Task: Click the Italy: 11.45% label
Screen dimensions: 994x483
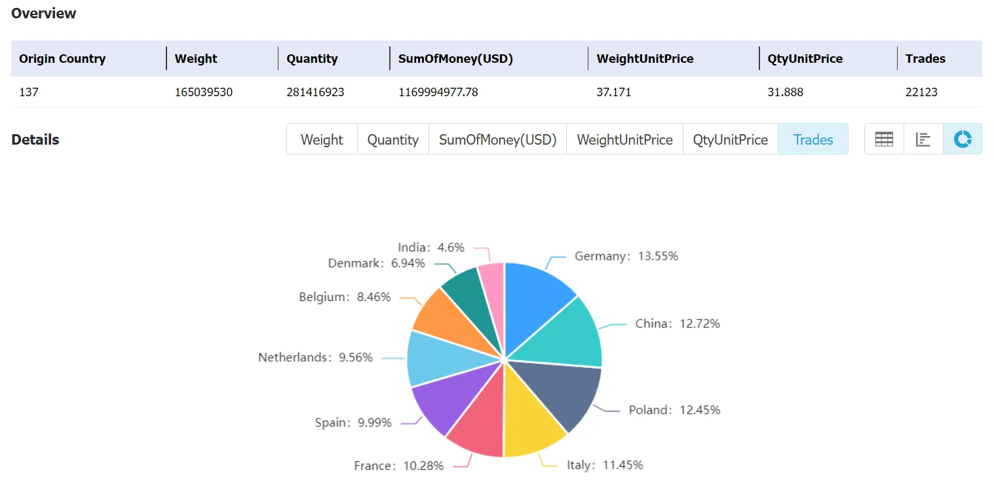Action: click(x=605, y=465)
